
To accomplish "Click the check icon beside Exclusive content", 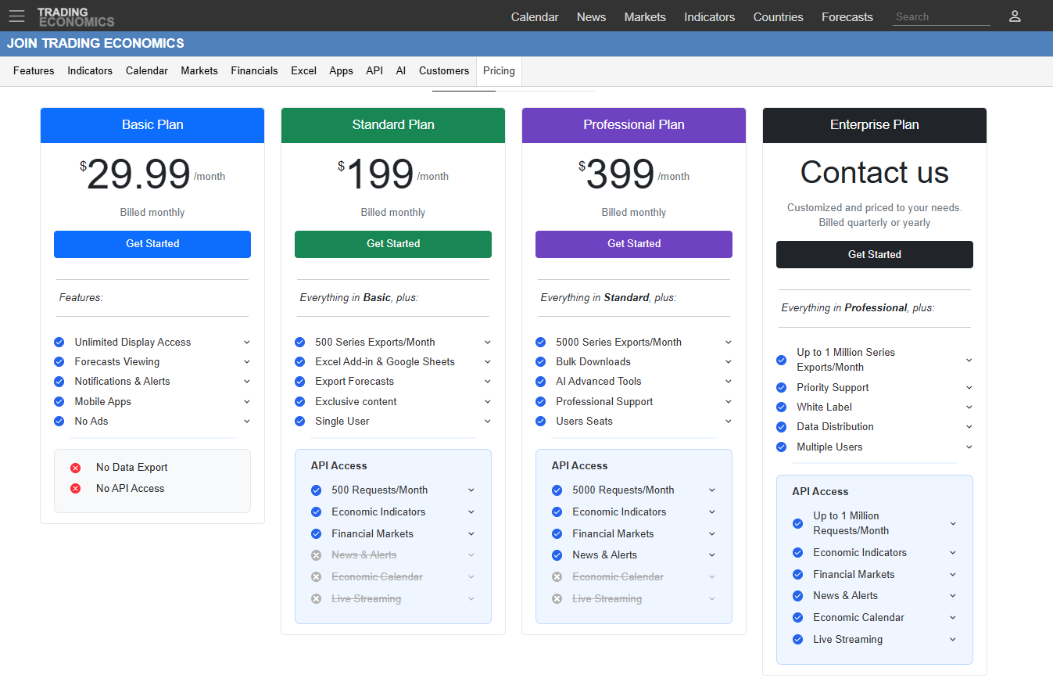I will tap(299, 402).
